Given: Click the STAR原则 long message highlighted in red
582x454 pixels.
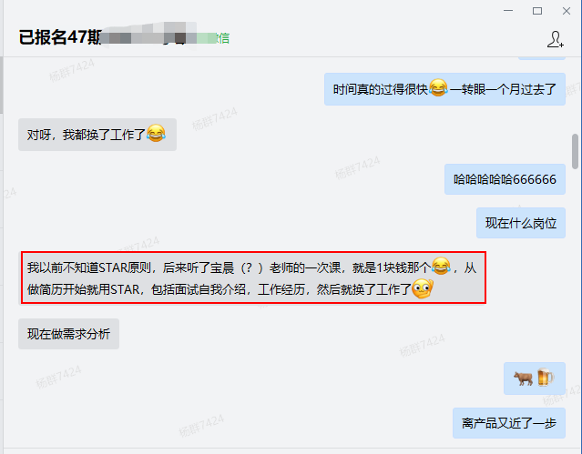Looking at the screenshot, I should (x=253, y=277).
